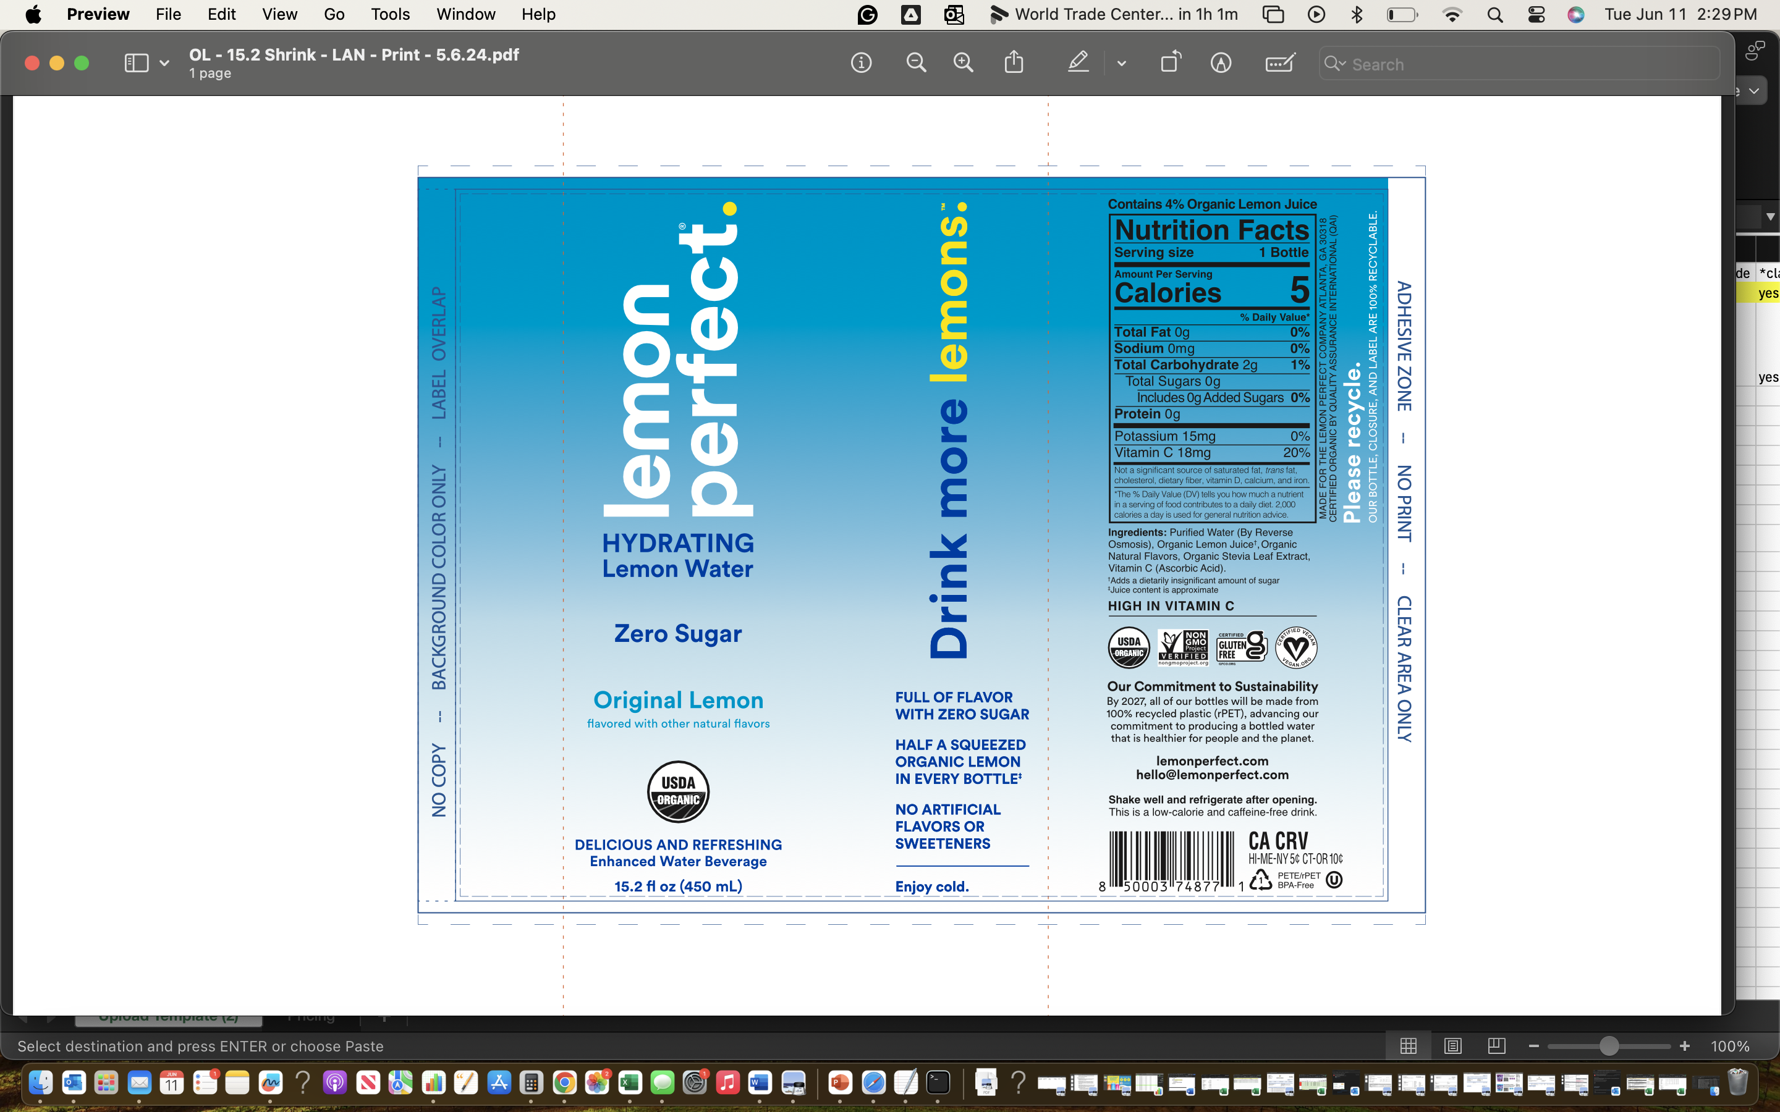Open the sidebar view options chevron
This screenshot has height=1112, width=1780.
click(x=164, y=64)
